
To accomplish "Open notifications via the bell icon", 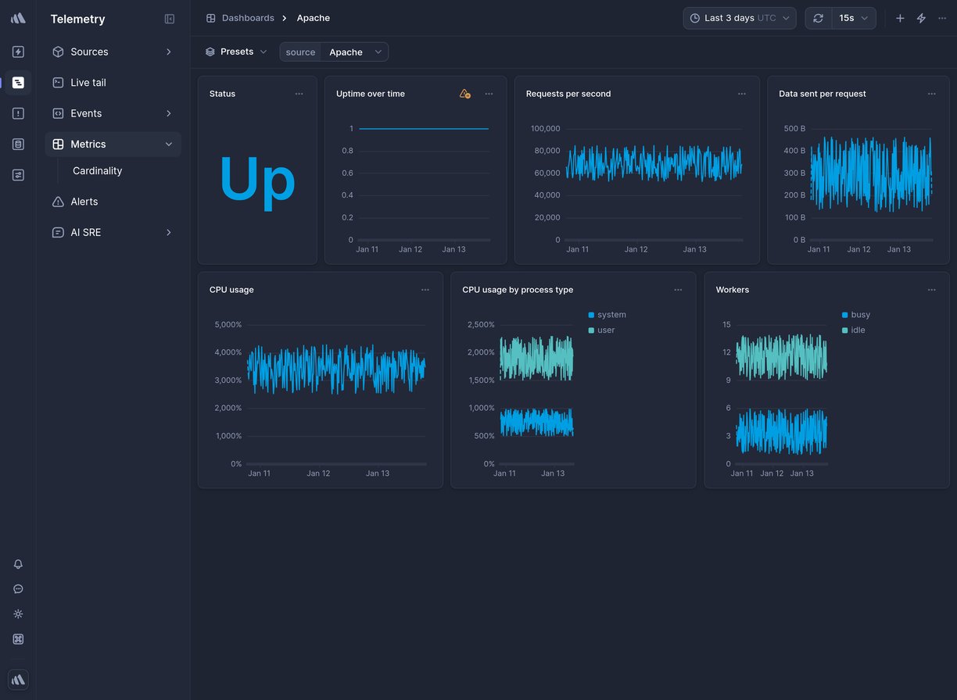I will (x=18, y=564).
